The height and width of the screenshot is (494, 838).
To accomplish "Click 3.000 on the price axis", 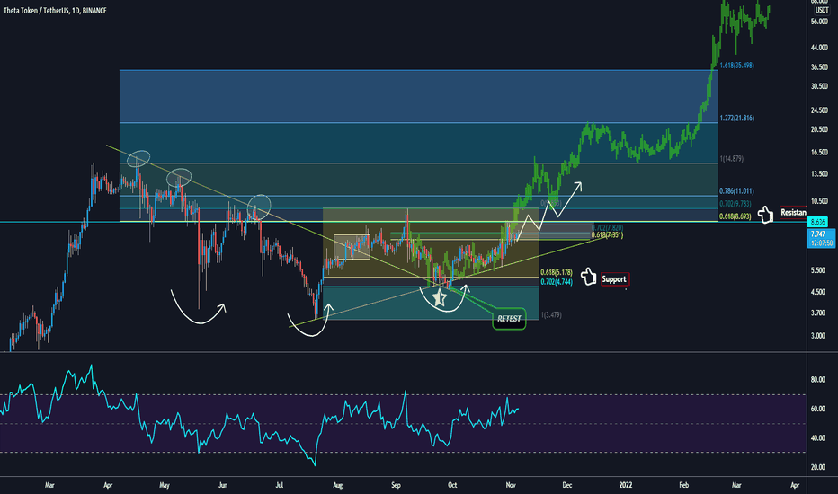I will (x=817, y=336).
